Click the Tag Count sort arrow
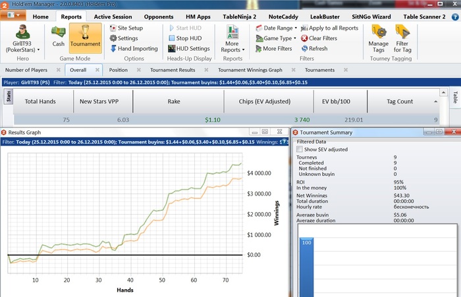 [435, 101]
